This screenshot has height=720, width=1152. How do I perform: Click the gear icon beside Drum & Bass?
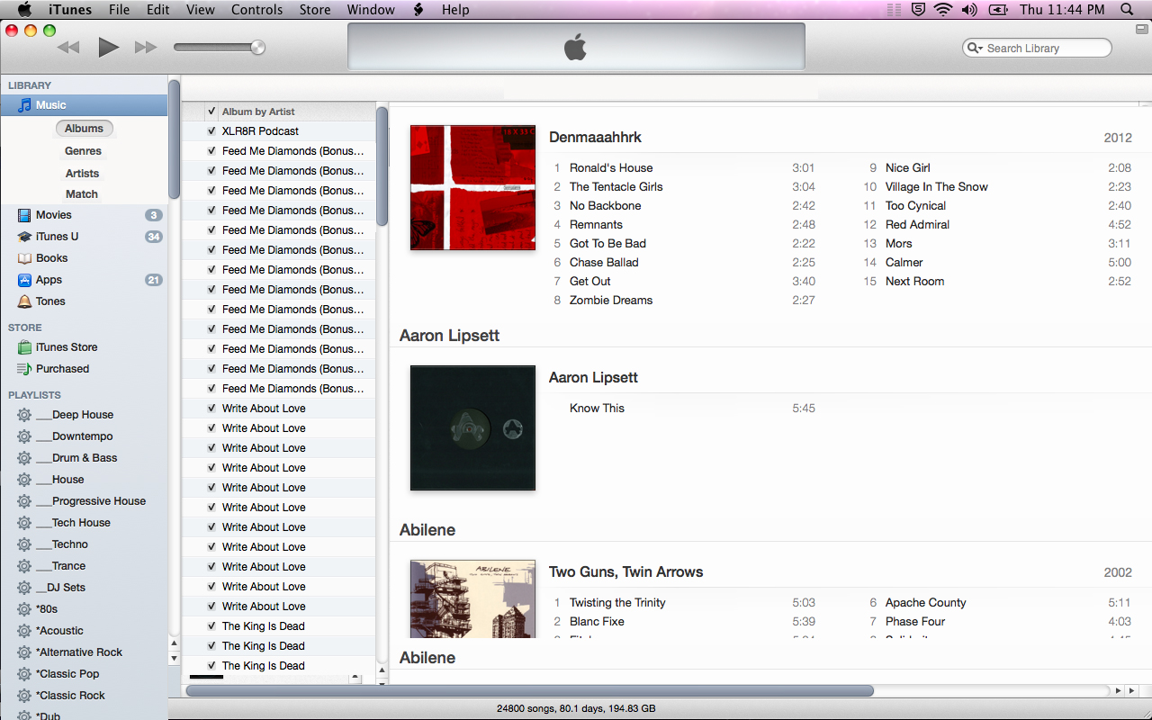pyautogui.click(x=24, y=458)
